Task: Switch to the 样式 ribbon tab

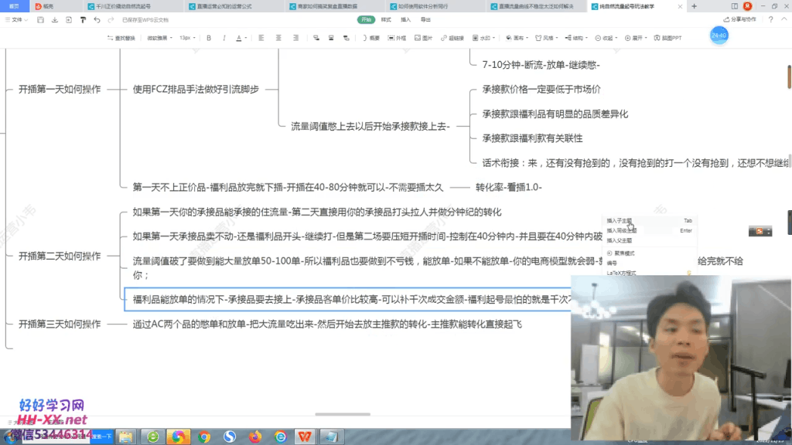Action: 386,19
